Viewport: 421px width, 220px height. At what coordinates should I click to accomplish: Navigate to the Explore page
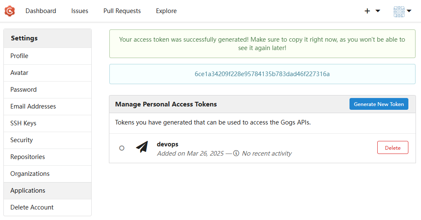[166, 11]
